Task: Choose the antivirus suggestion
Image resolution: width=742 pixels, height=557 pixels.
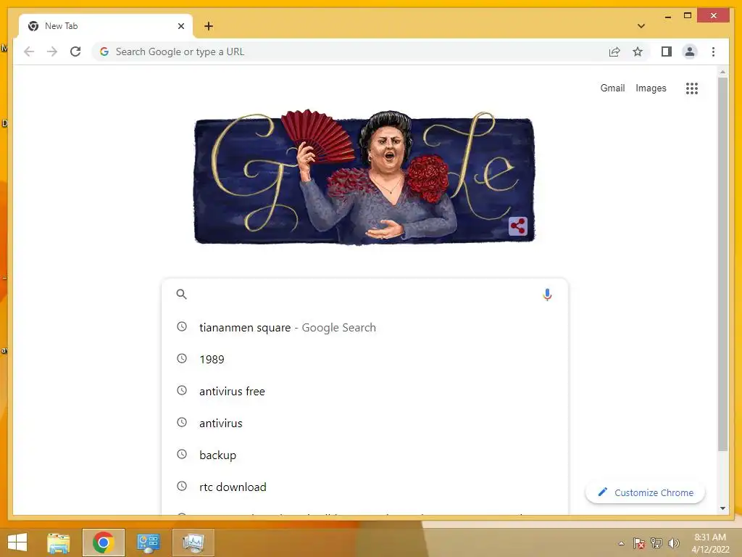Action: pyautogui.click(x=364, y=423)
